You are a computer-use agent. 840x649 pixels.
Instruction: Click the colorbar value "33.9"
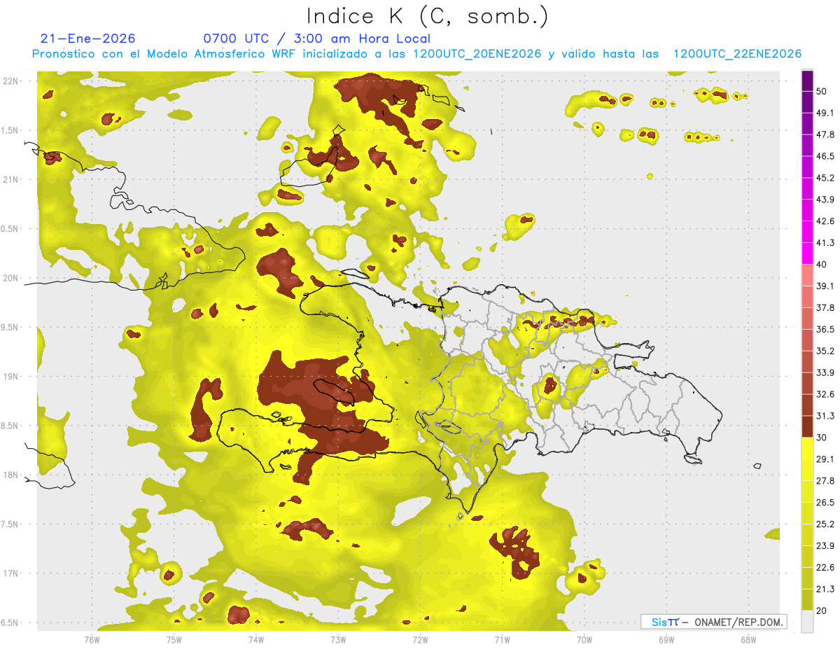(x=826, y=372)
